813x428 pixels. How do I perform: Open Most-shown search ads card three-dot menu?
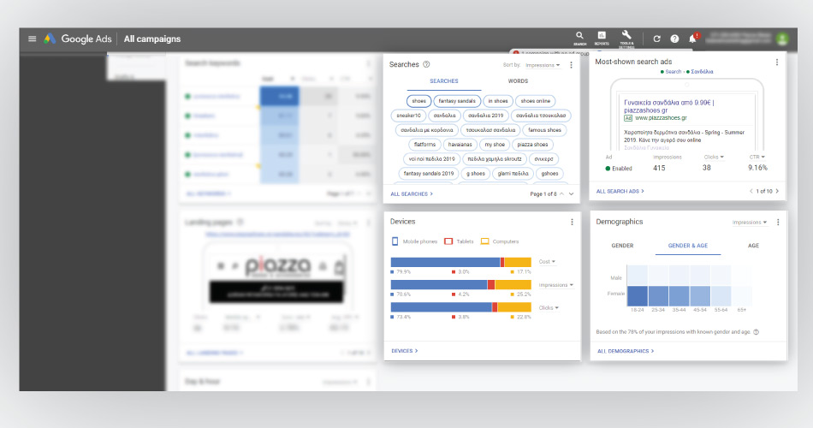pyautogui.click(x=777, y=62)
